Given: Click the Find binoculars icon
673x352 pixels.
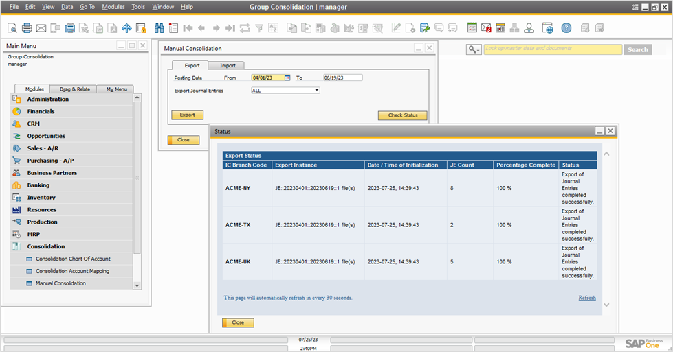Looking at the screenshot, I should click(x=159, y=28).
